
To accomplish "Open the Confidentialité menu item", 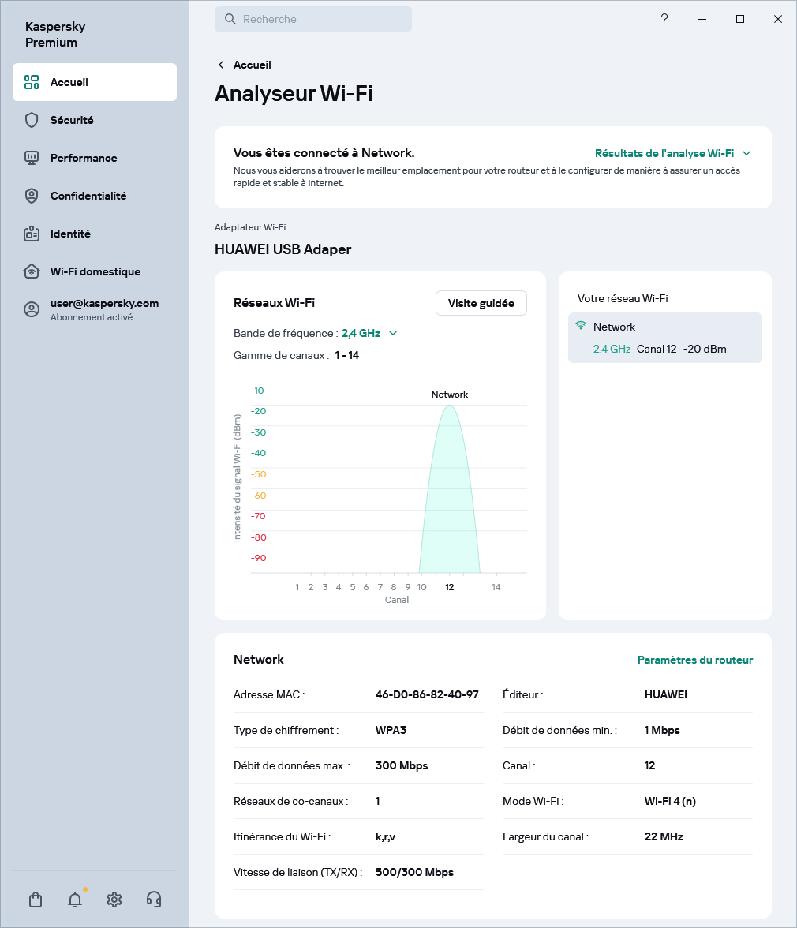I will [x=88, y=196].
